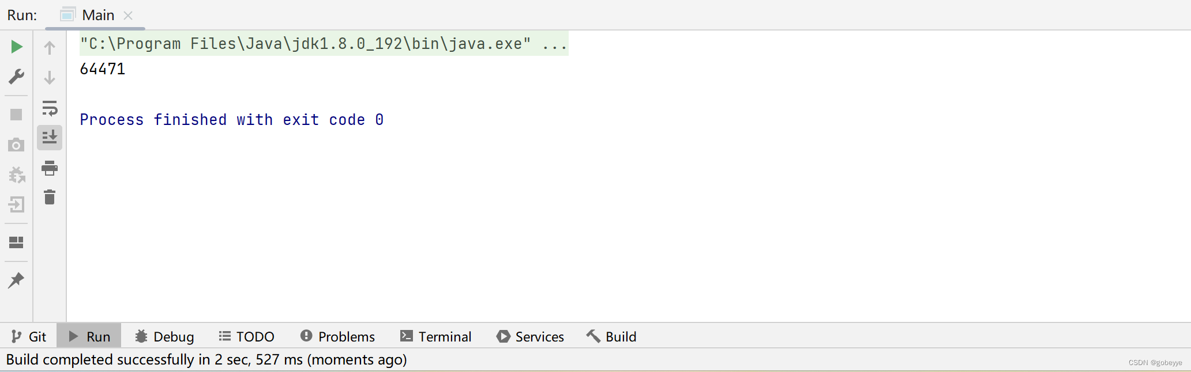The width and height of the screenshot is (1191, 372).
Task: Open run configuration settings with the wrench icon
Action: click(x=16, y=76)
